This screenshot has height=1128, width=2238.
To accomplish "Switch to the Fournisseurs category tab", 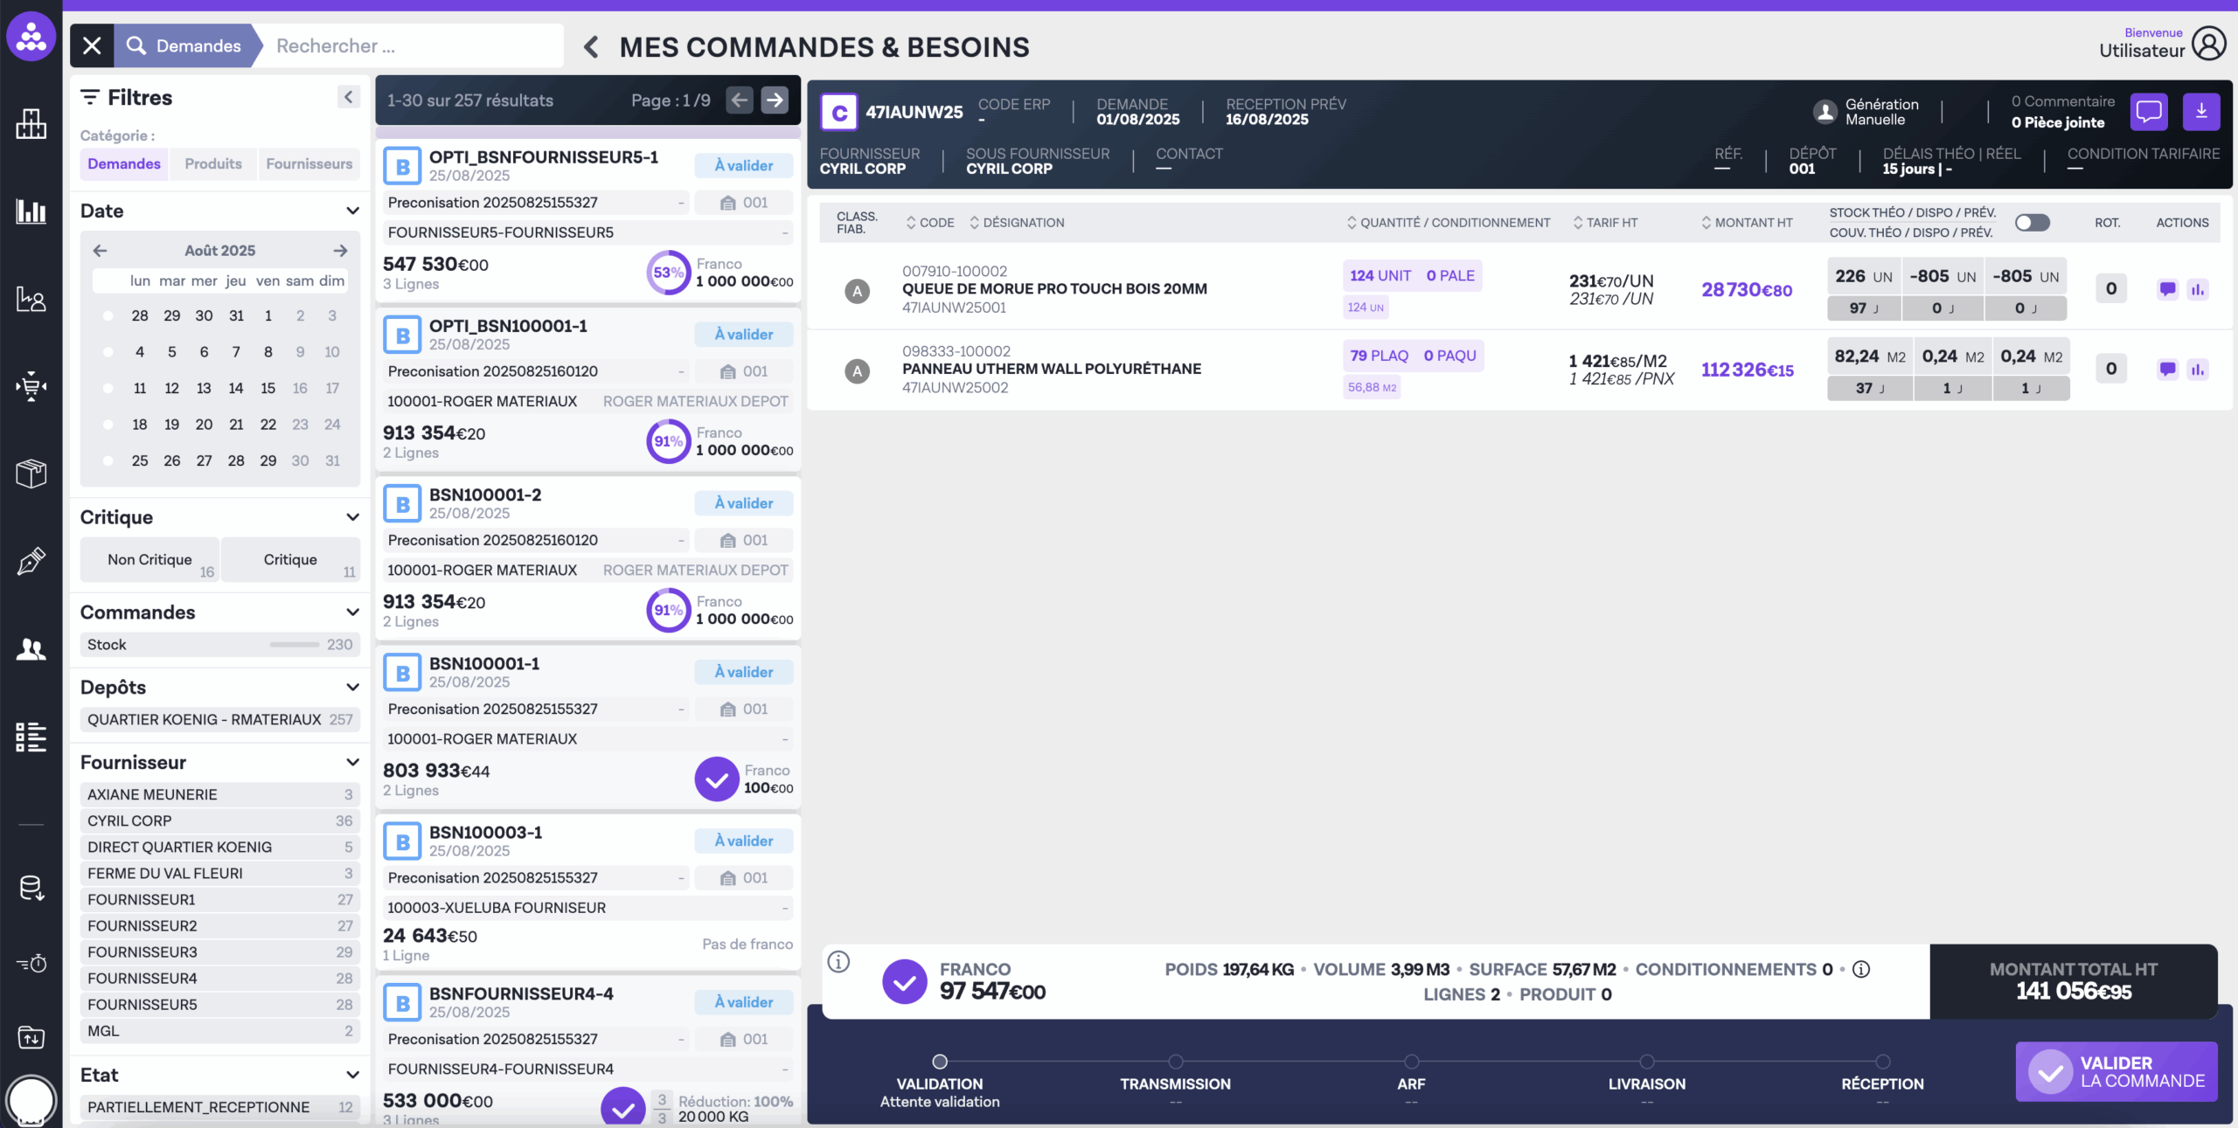I will pyautogui.click(x=309, y=163).
